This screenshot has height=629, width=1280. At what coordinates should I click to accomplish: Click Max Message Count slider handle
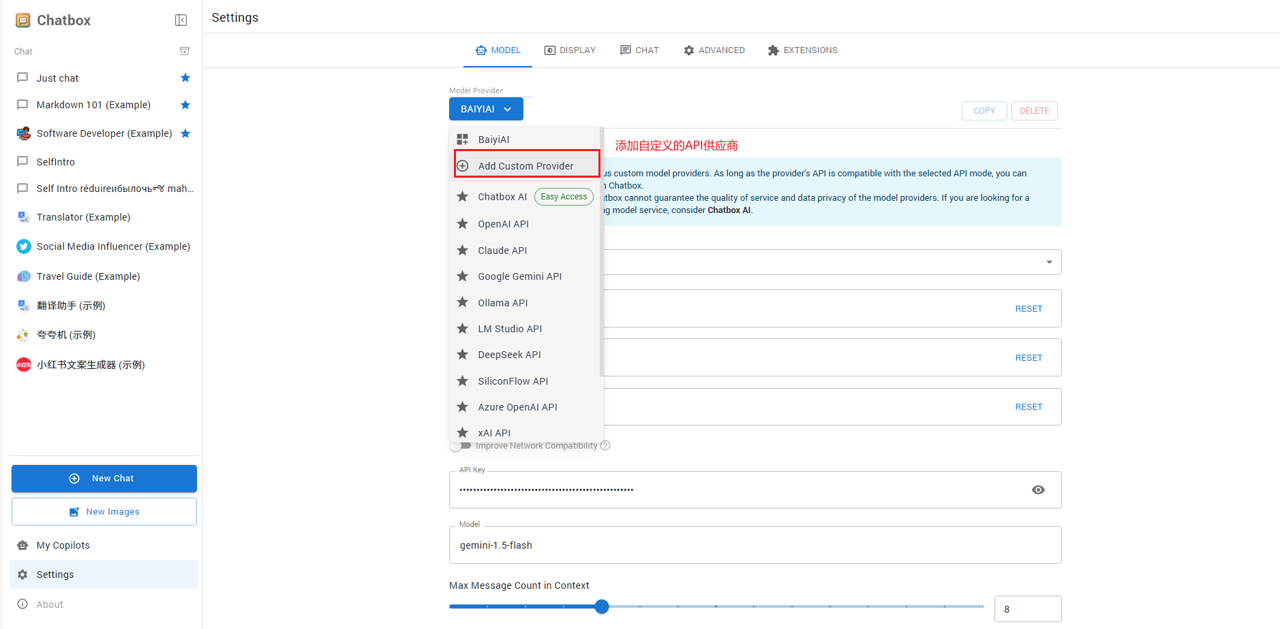[601, 607]
